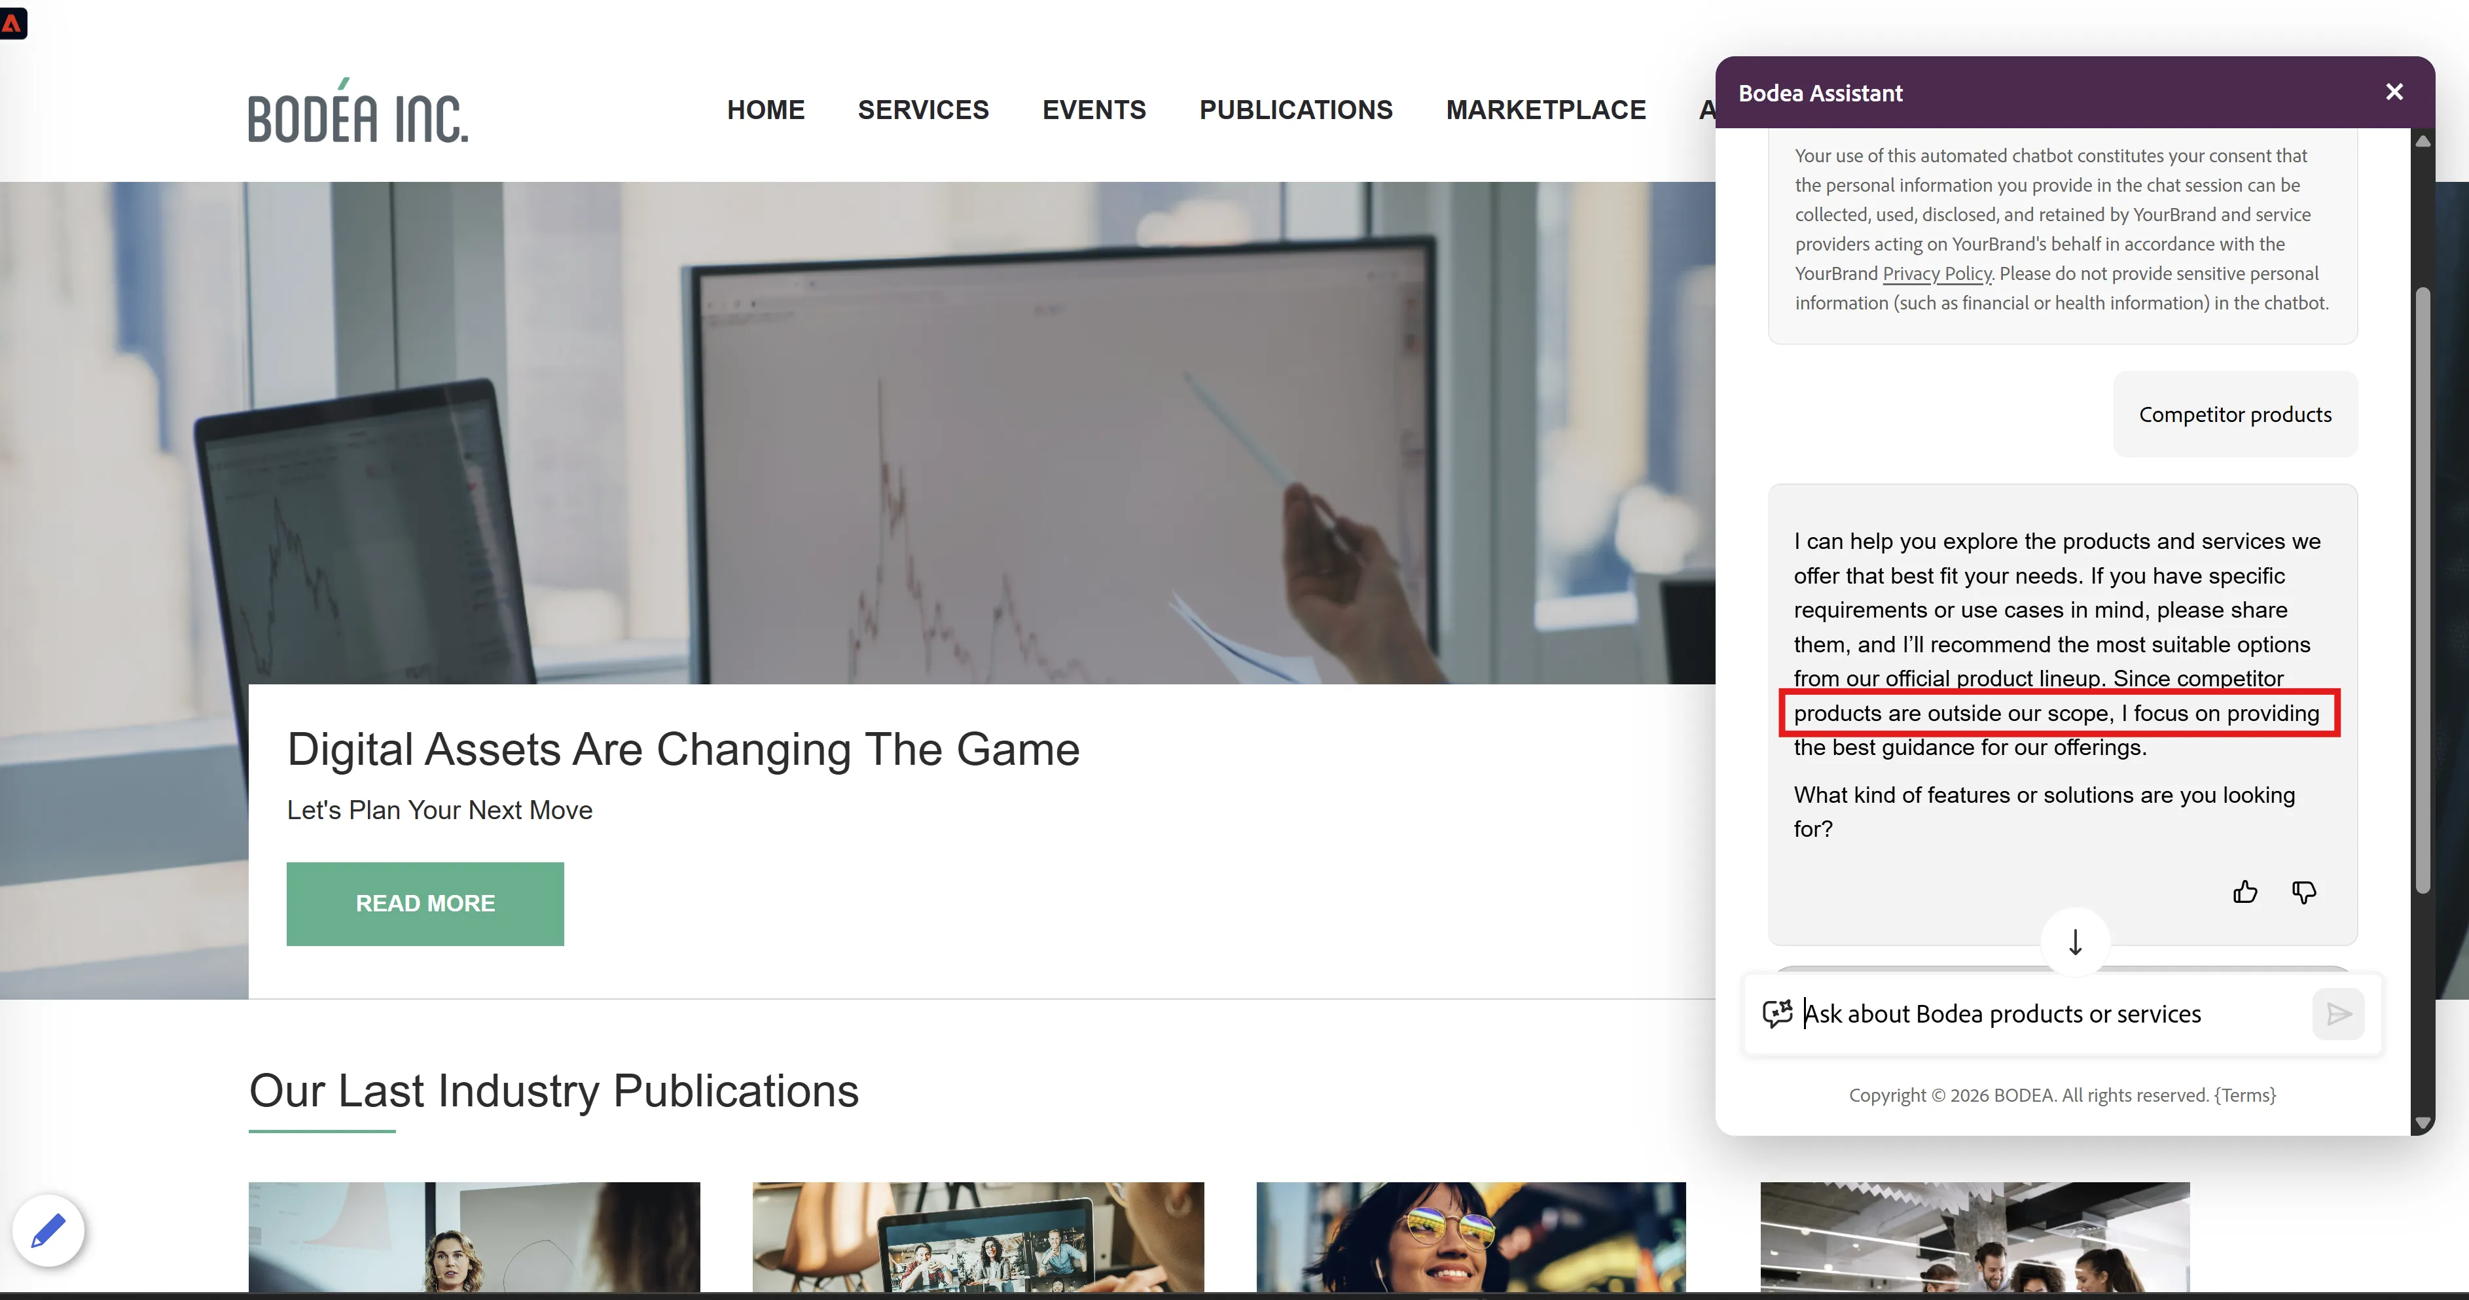Image resolution: width=2469 pixels, height=1300 pixels.
Task: Click the blue pencil edit icon
Action: click(48, 1230)
